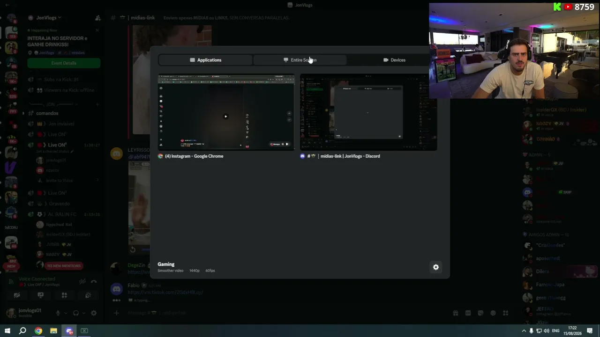
Task: Click the system tray volume icon
Action: coord(547,331)
